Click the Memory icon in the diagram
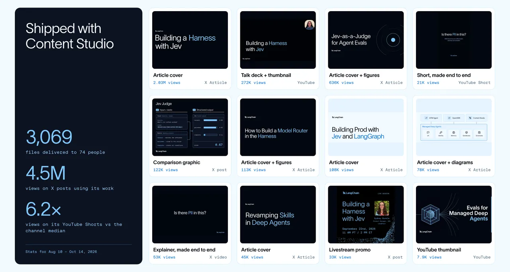510x272 pixels. pos(454,132)
